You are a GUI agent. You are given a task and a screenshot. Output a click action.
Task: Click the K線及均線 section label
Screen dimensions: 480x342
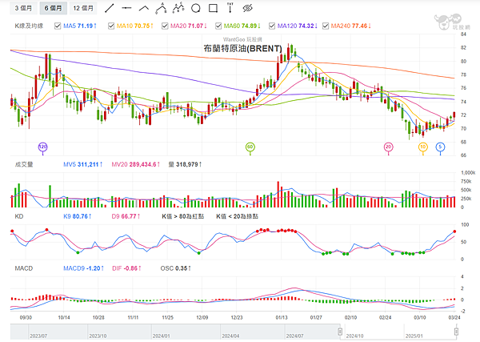click(29, 26)
